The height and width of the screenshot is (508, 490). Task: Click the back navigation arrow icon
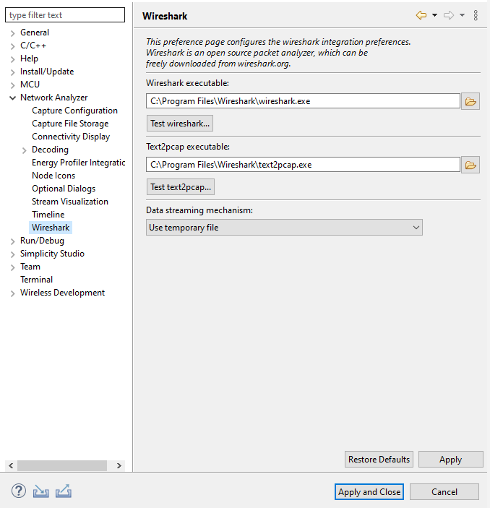pos(421,15)
